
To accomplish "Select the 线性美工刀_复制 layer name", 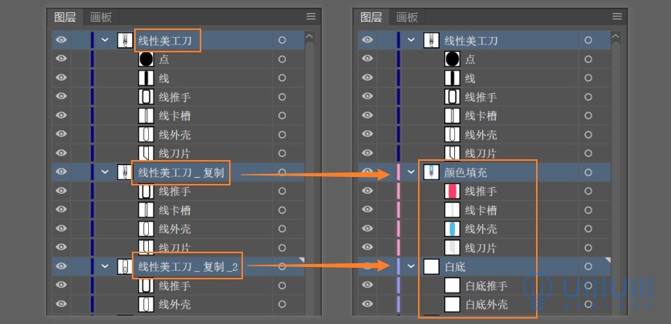I will (x=181, y=172).
